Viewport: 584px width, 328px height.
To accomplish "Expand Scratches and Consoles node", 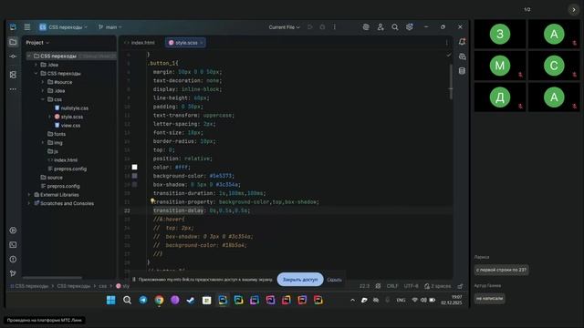I will (x=29, y=203).
